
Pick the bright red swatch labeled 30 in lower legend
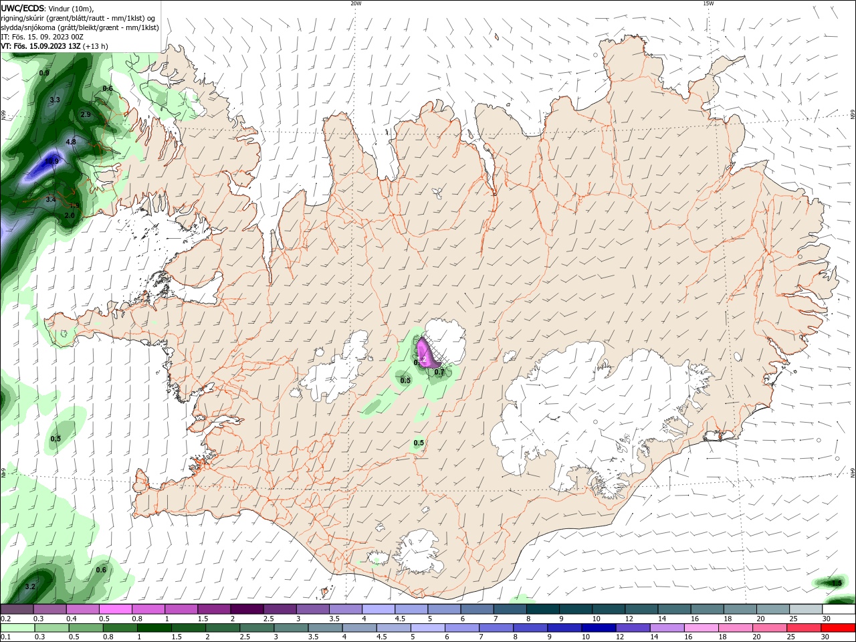coord(838,628)
